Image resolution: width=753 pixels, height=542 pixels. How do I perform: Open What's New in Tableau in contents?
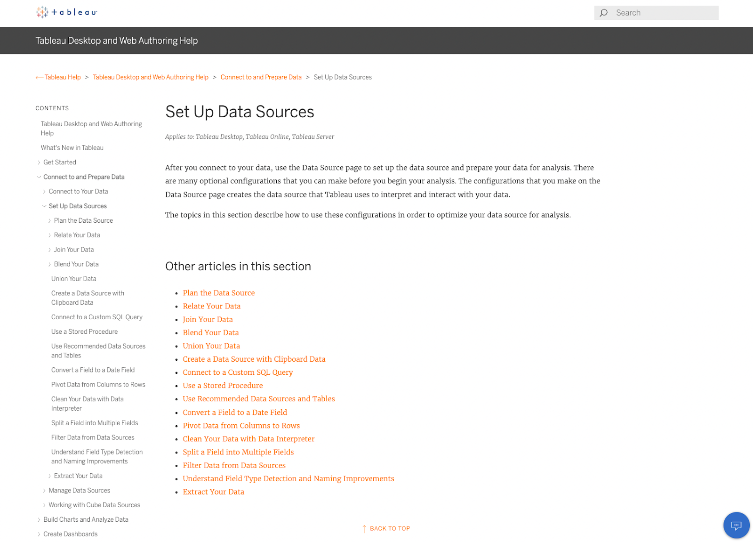[72, 148]
